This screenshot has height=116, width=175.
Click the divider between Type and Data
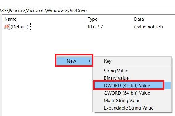(132, 19)
